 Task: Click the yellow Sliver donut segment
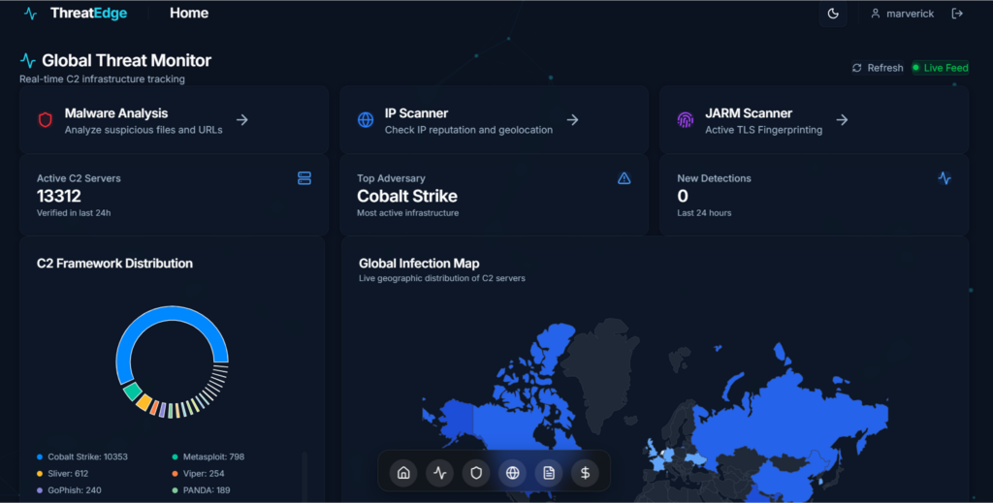(x=144, y=402)
